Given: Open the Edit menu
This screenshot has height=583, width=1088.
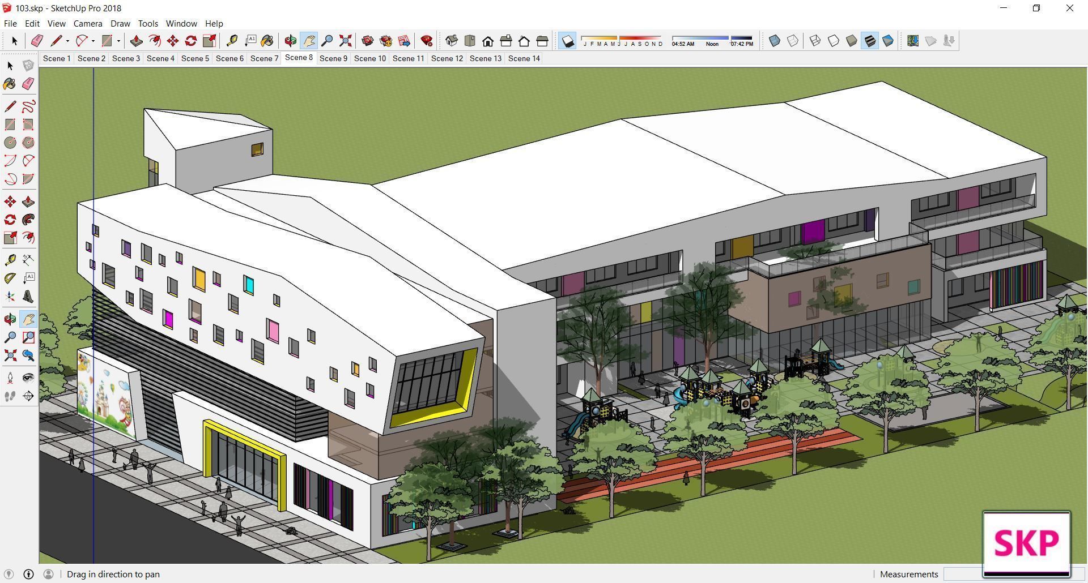Looking at the screenshot, I should tap(32, 24).
